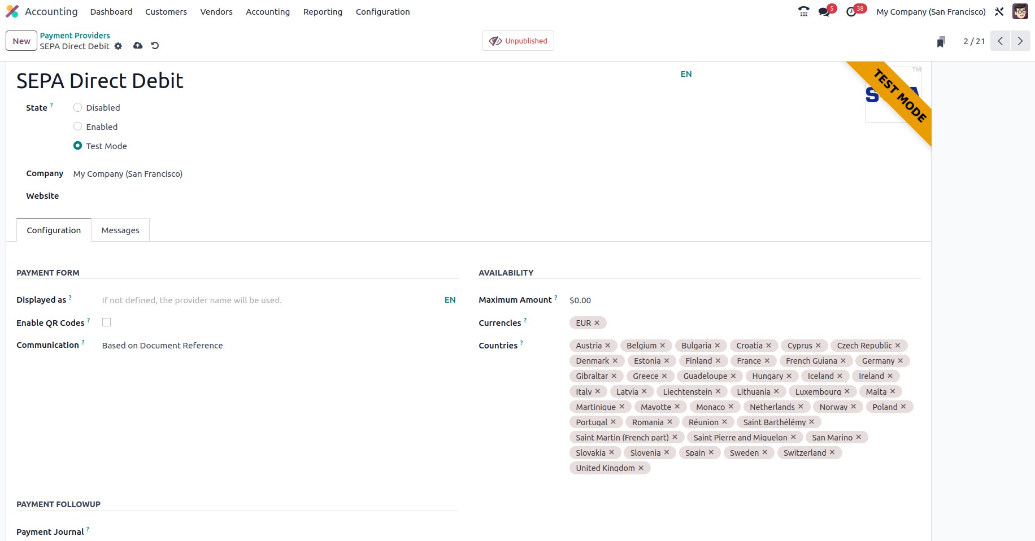This screenshot has width=1035, height=541.
Task: Remove the Luxembourg country tag
Action: (847, 392)
